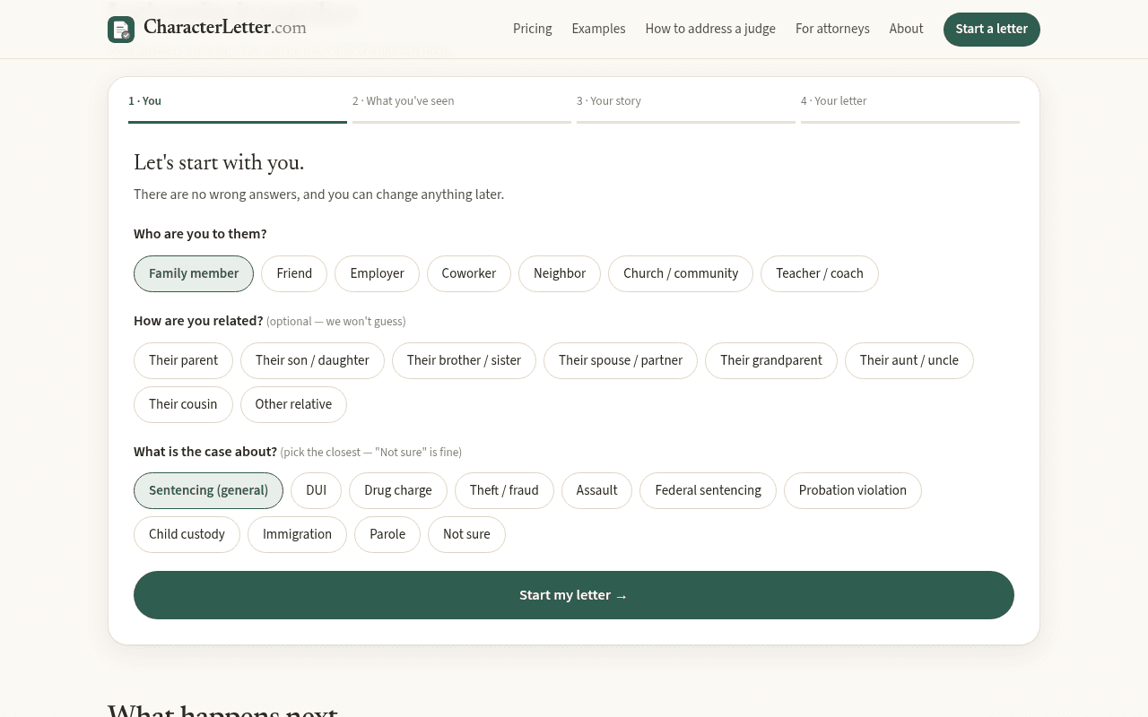
Task: Open How to address a judge
Action: [710, 29]
